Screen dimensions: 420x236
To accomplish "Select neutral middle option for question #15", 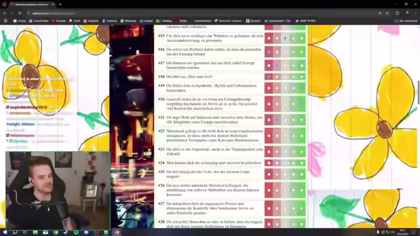I will pos(285,38).
